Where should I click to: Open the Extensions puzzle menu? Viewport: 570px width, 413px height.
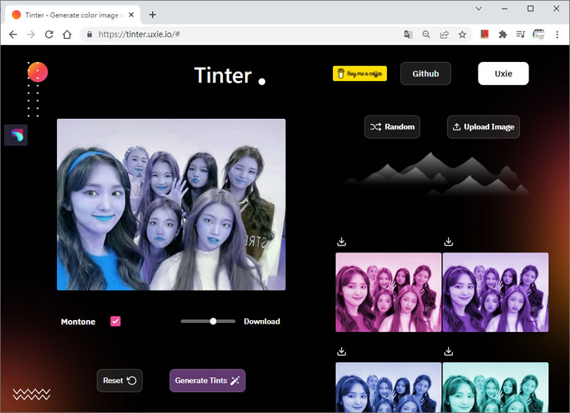coord(502,34)
